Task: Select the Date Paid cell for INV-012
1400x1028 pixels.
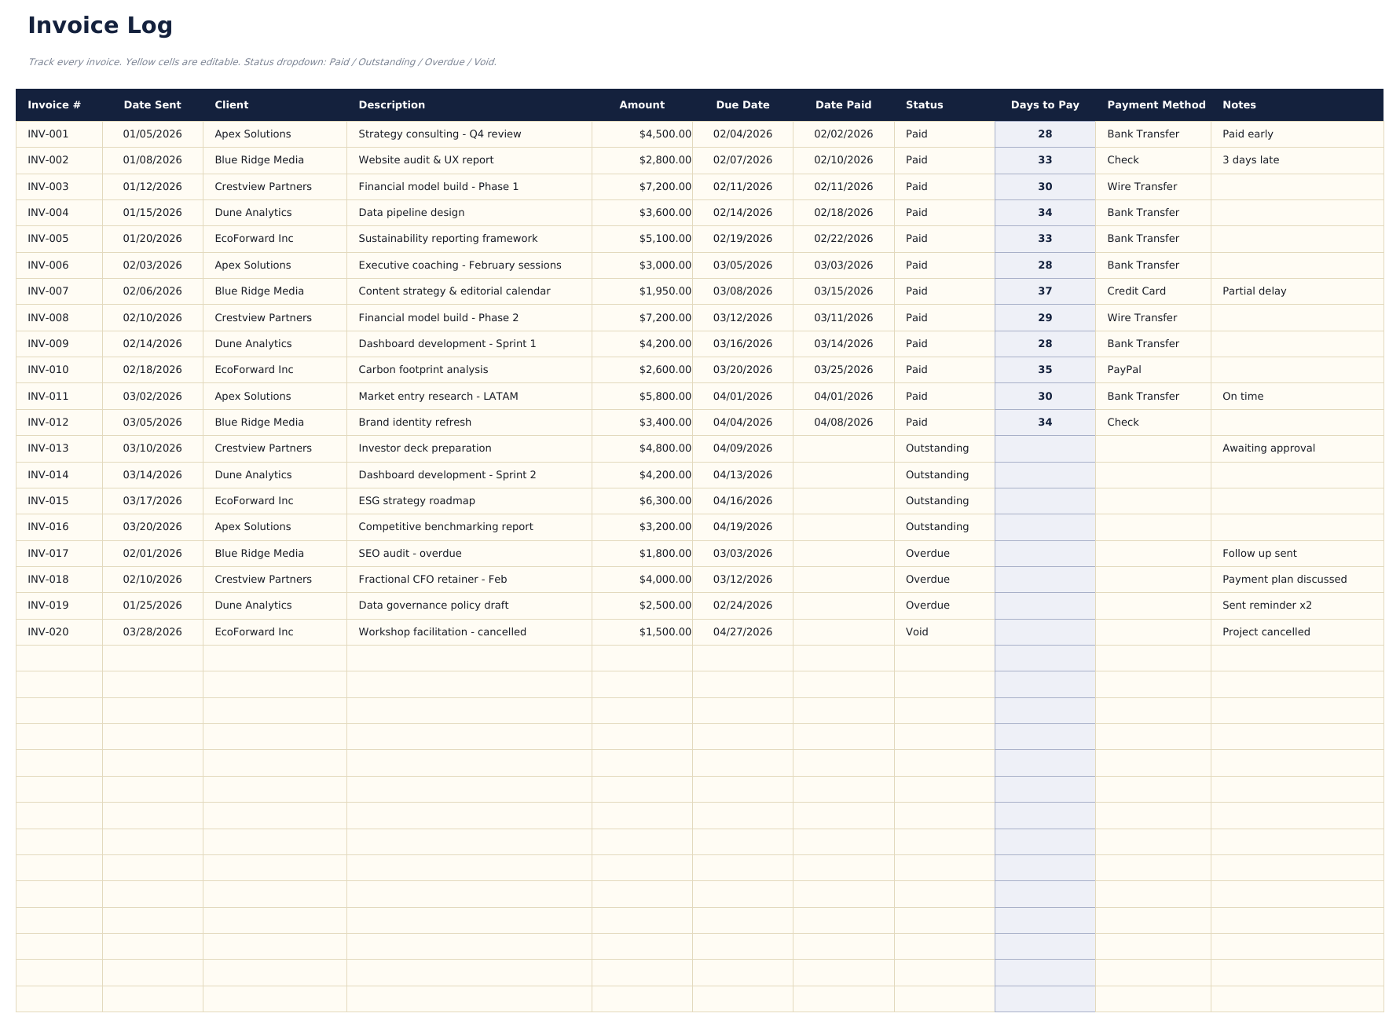Action: [x=844, y=422]
